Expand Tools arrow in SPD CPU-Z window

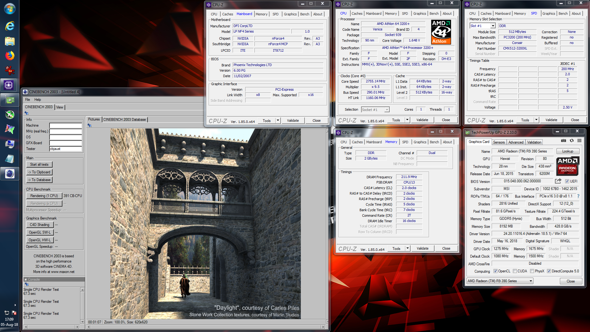pyautogui.click(x=536, y=120)
